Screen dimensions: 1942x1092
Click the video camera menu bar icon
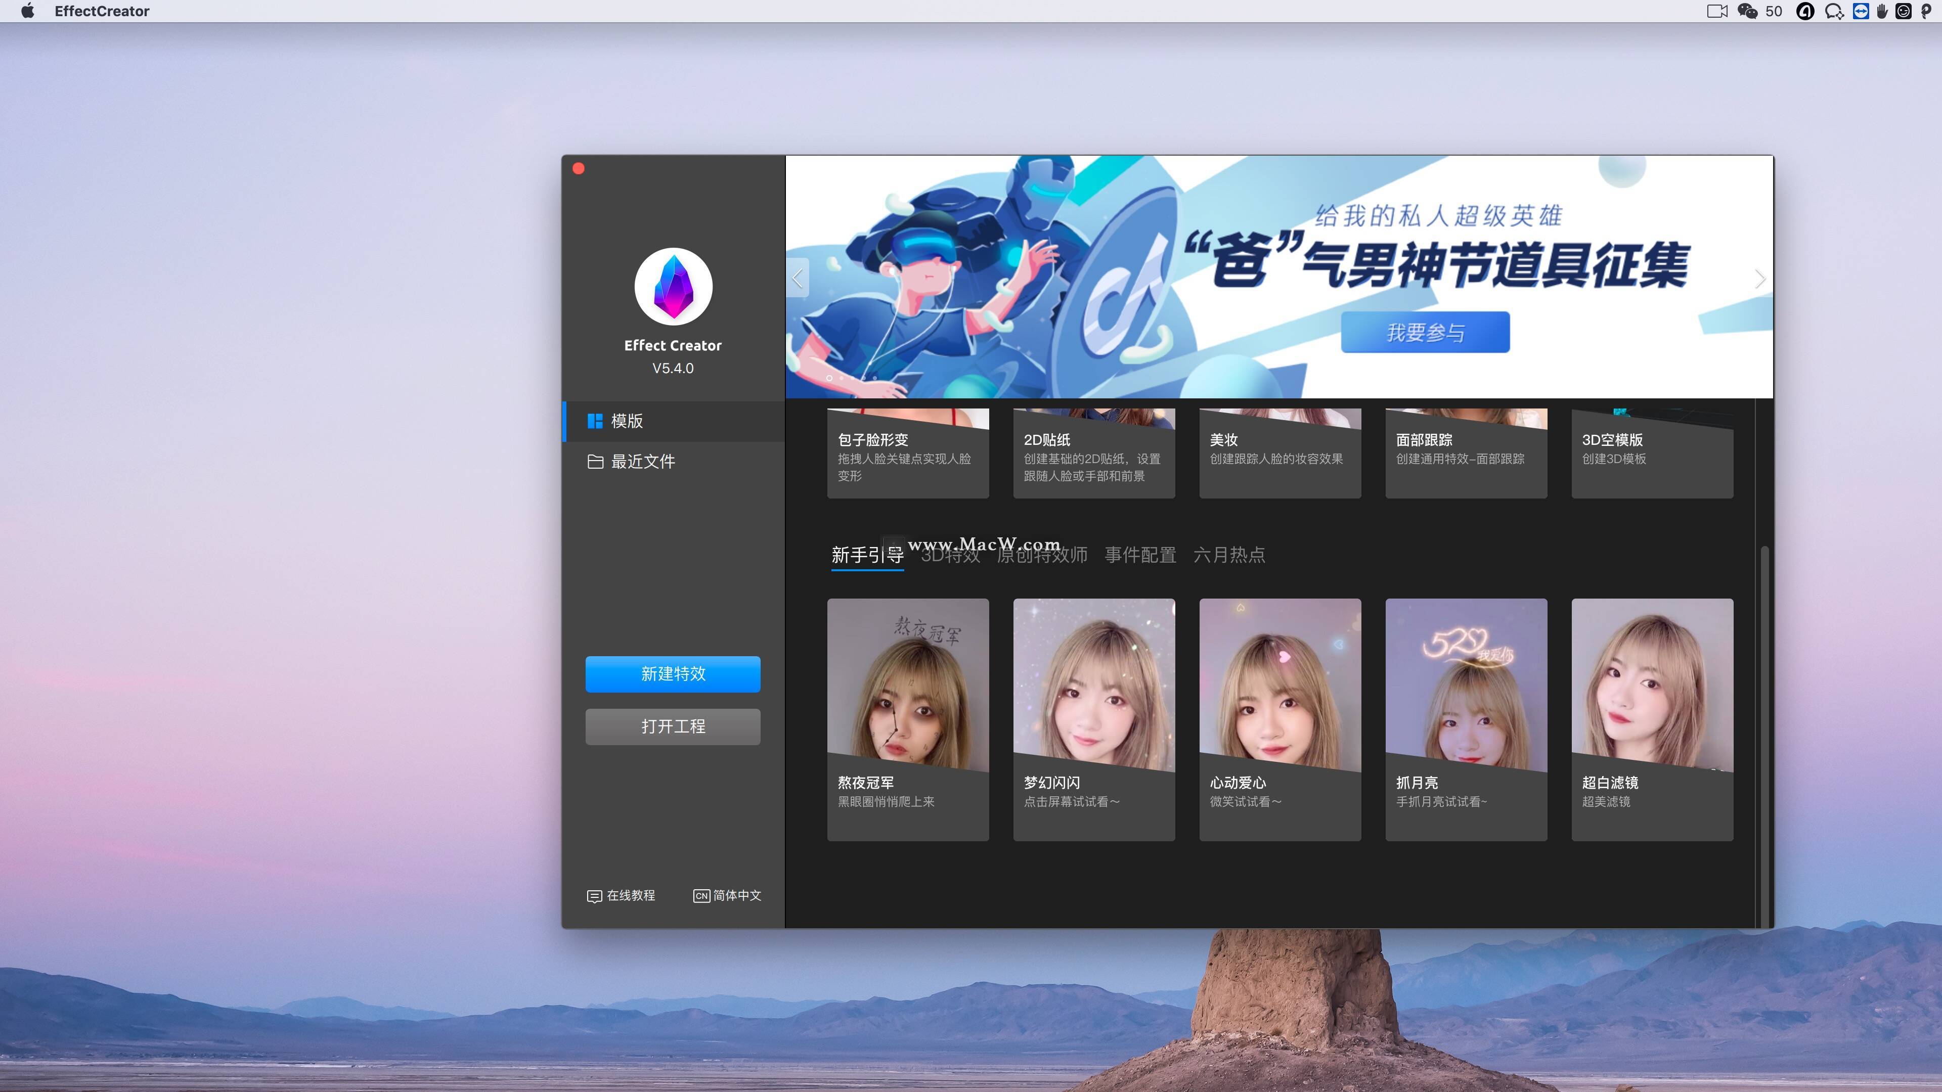click(1716, 11)
